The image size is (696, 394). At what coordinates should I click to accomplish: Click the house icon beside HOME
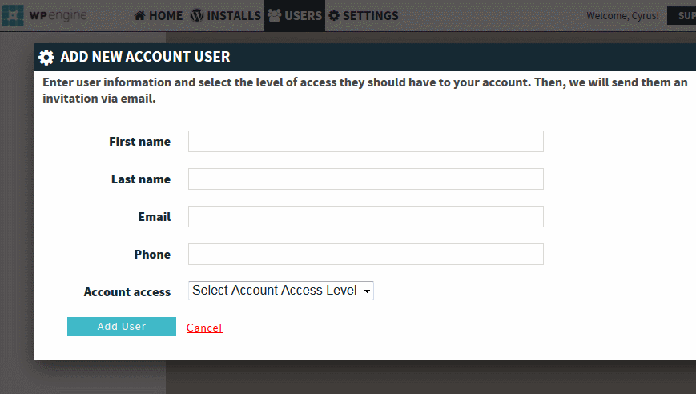click(x=140, y=16)
